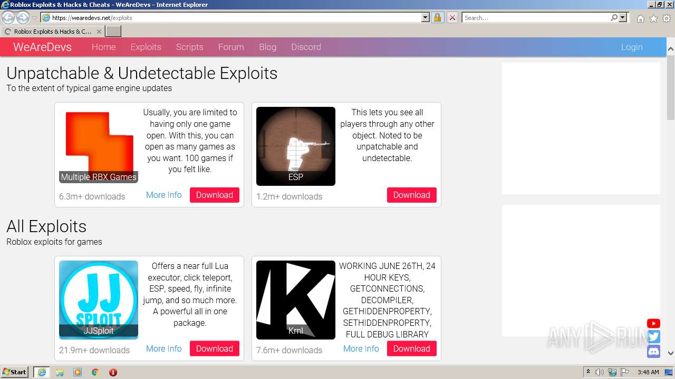Open Discord in site navigation

(x=306, y=47)
